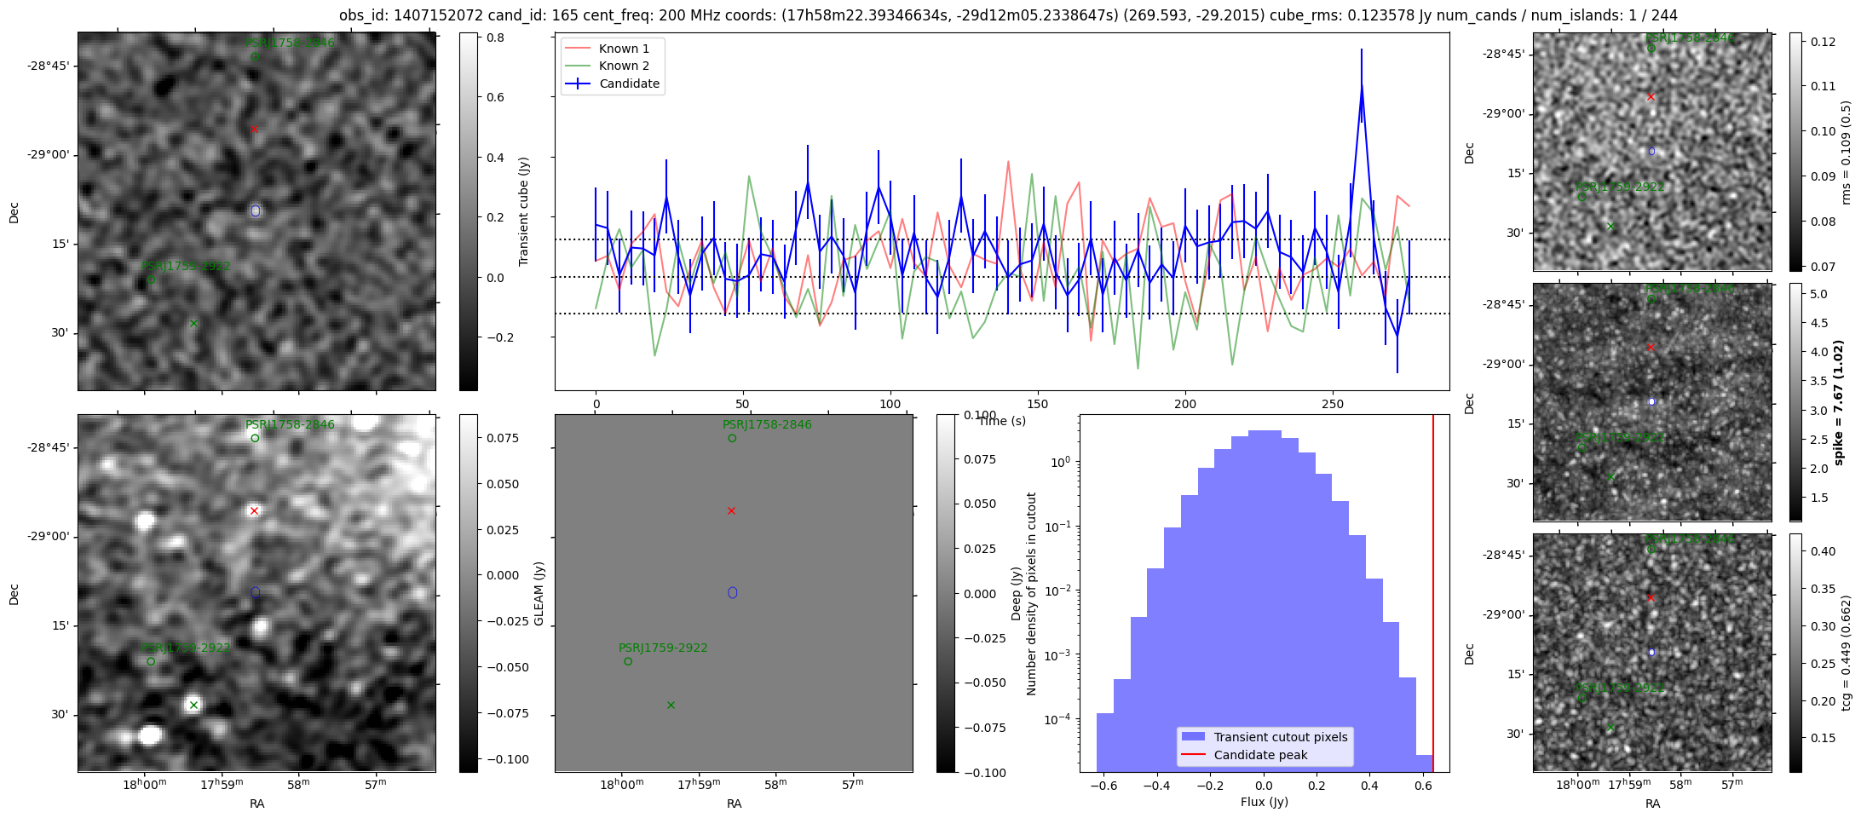Viewport: 1861px width, 818px height.
Task: Select the red X marker in the spike map
Action: click(1651, 348)
